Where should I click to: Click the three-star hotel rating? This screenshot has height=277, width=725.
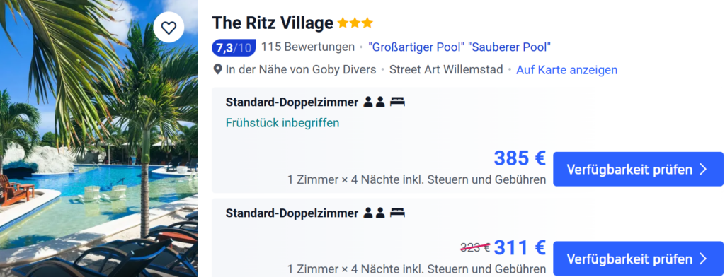(355, 23)
